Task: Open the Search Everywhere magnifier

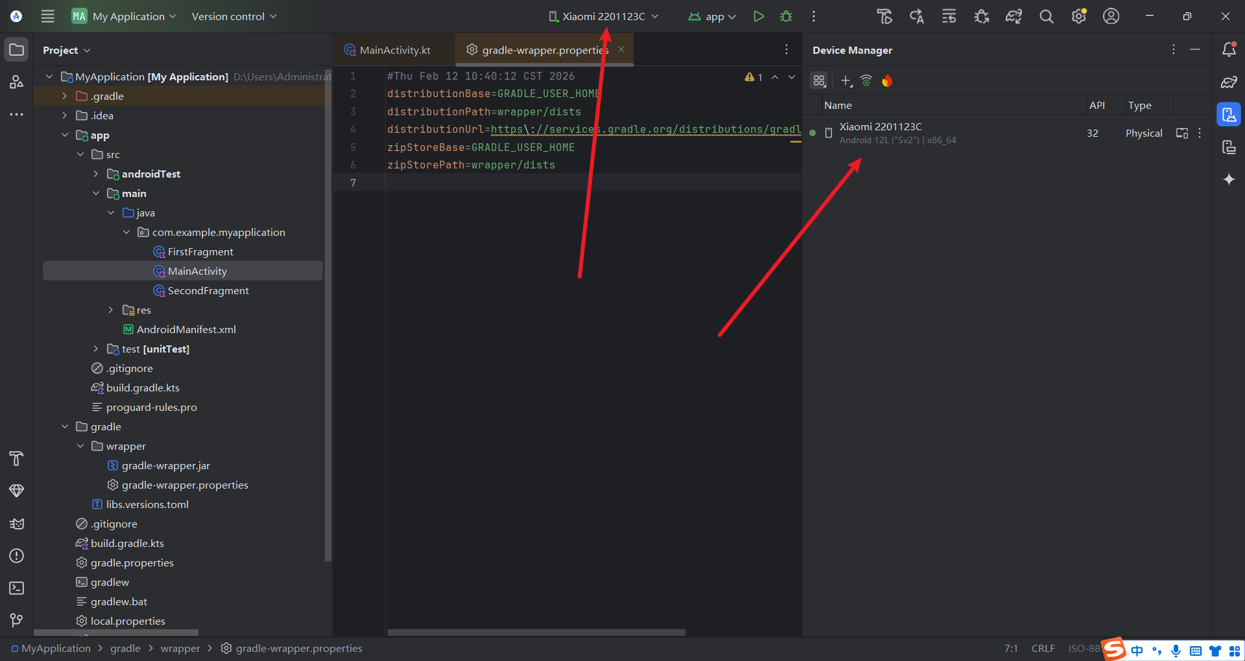Action: tap(1046, 16)
